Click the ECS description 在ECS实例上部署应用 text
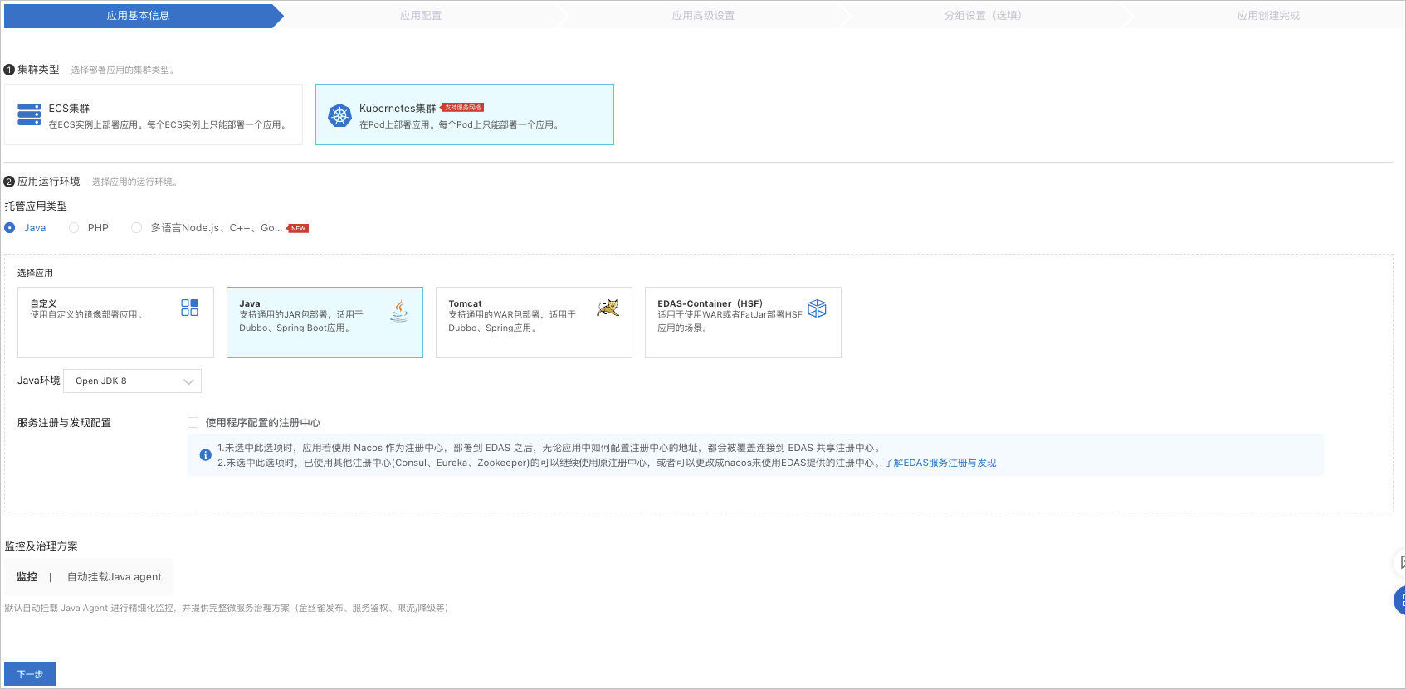 pos(169,125)
